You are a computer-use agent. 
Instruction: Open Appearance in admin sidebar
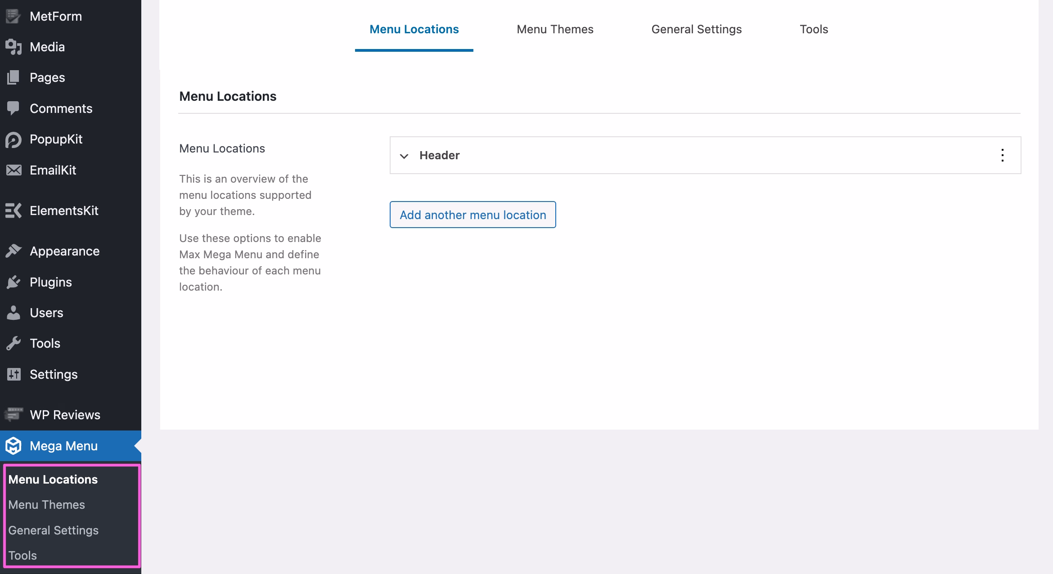coord(64,251)
